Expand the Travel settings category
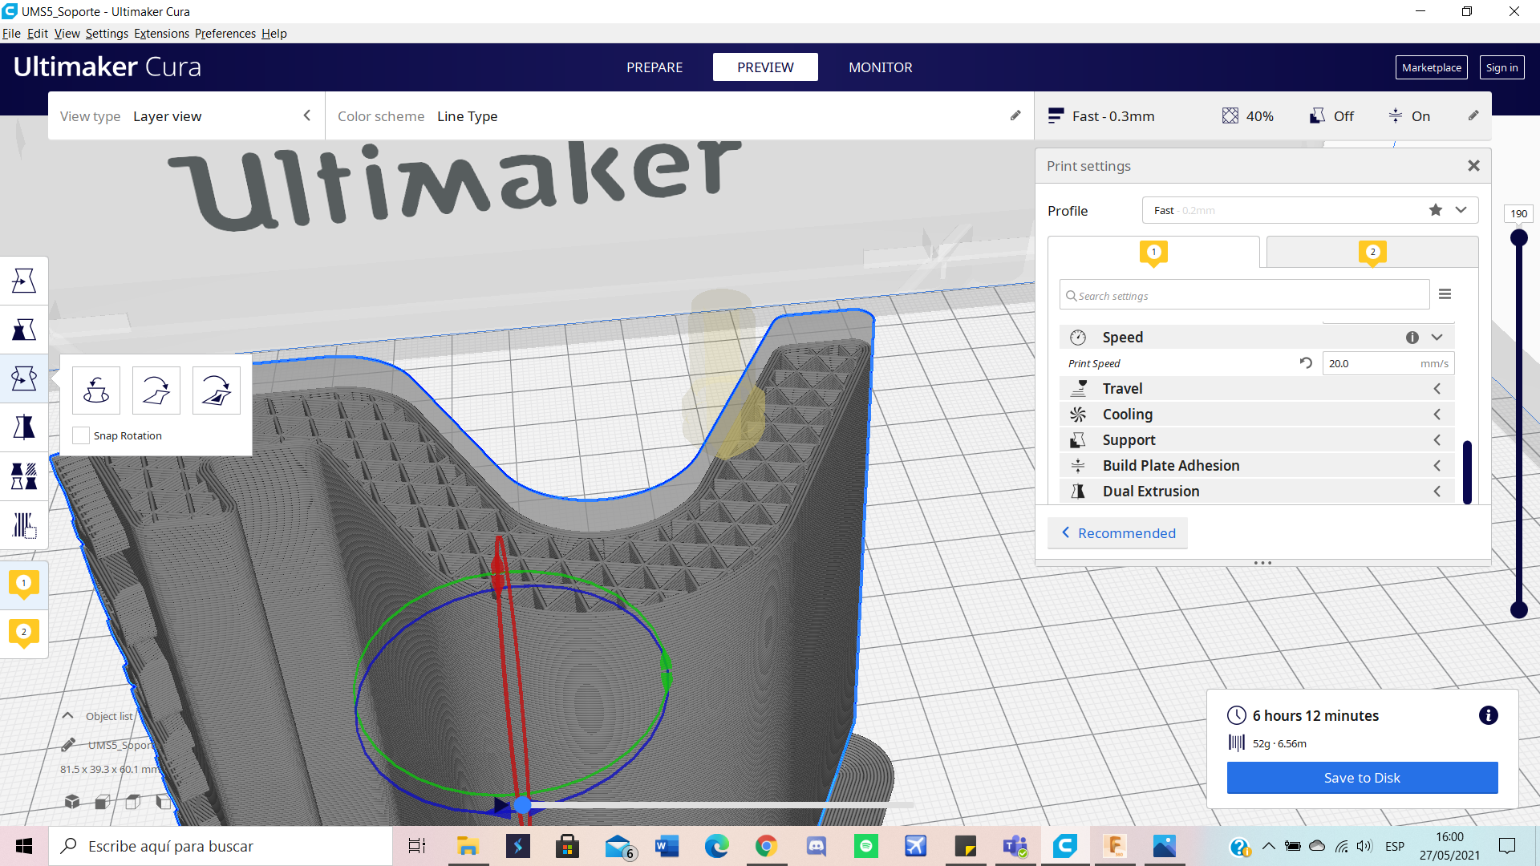 click(x=1257, y=389)
